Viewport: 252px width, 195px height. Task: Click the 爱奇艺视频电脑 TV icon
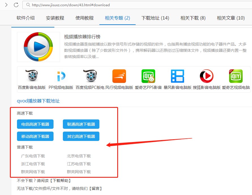click(x=236, y=76)
